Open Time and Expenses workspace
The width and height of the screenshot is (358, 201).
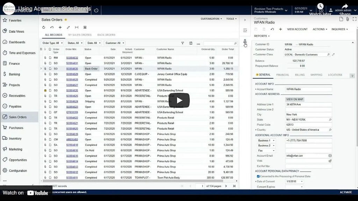coord(20,53)
